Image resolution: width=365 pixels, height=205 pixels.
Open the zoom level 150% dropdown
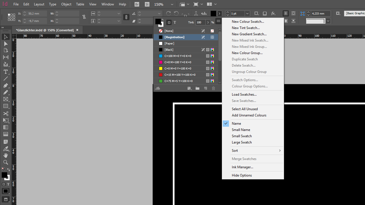tap(172, 5)
